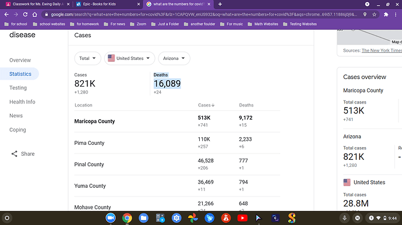Open the Overview section in sidebar
The width and height of the screenshot is (402, 225).
point(20,60)
